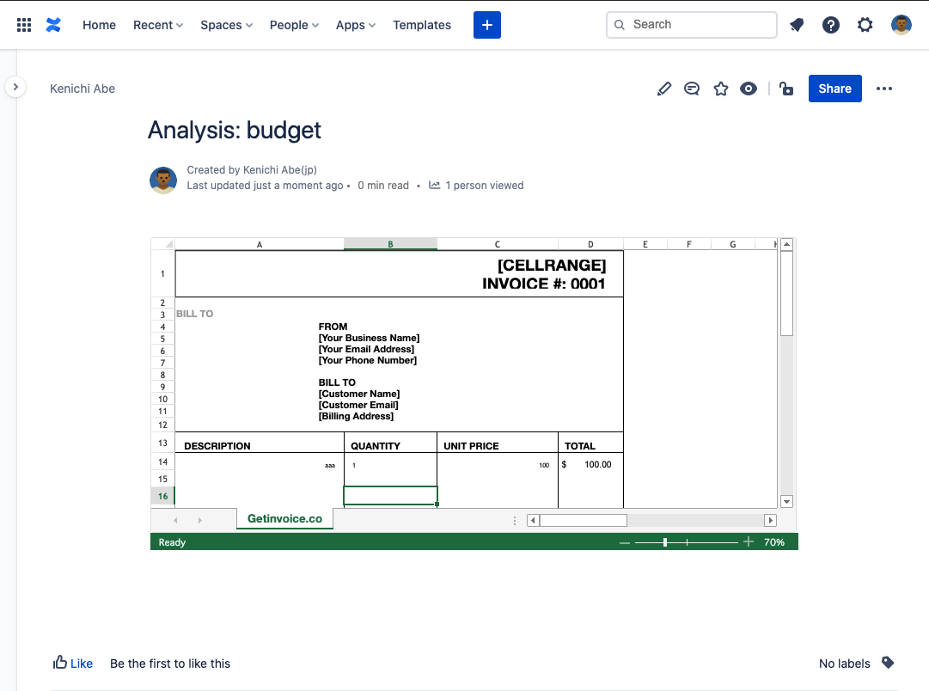Image resolution: width=929 pixels, height=691 pixels.
Task: Open the app switcher grid icon
Action: point(24,25)
